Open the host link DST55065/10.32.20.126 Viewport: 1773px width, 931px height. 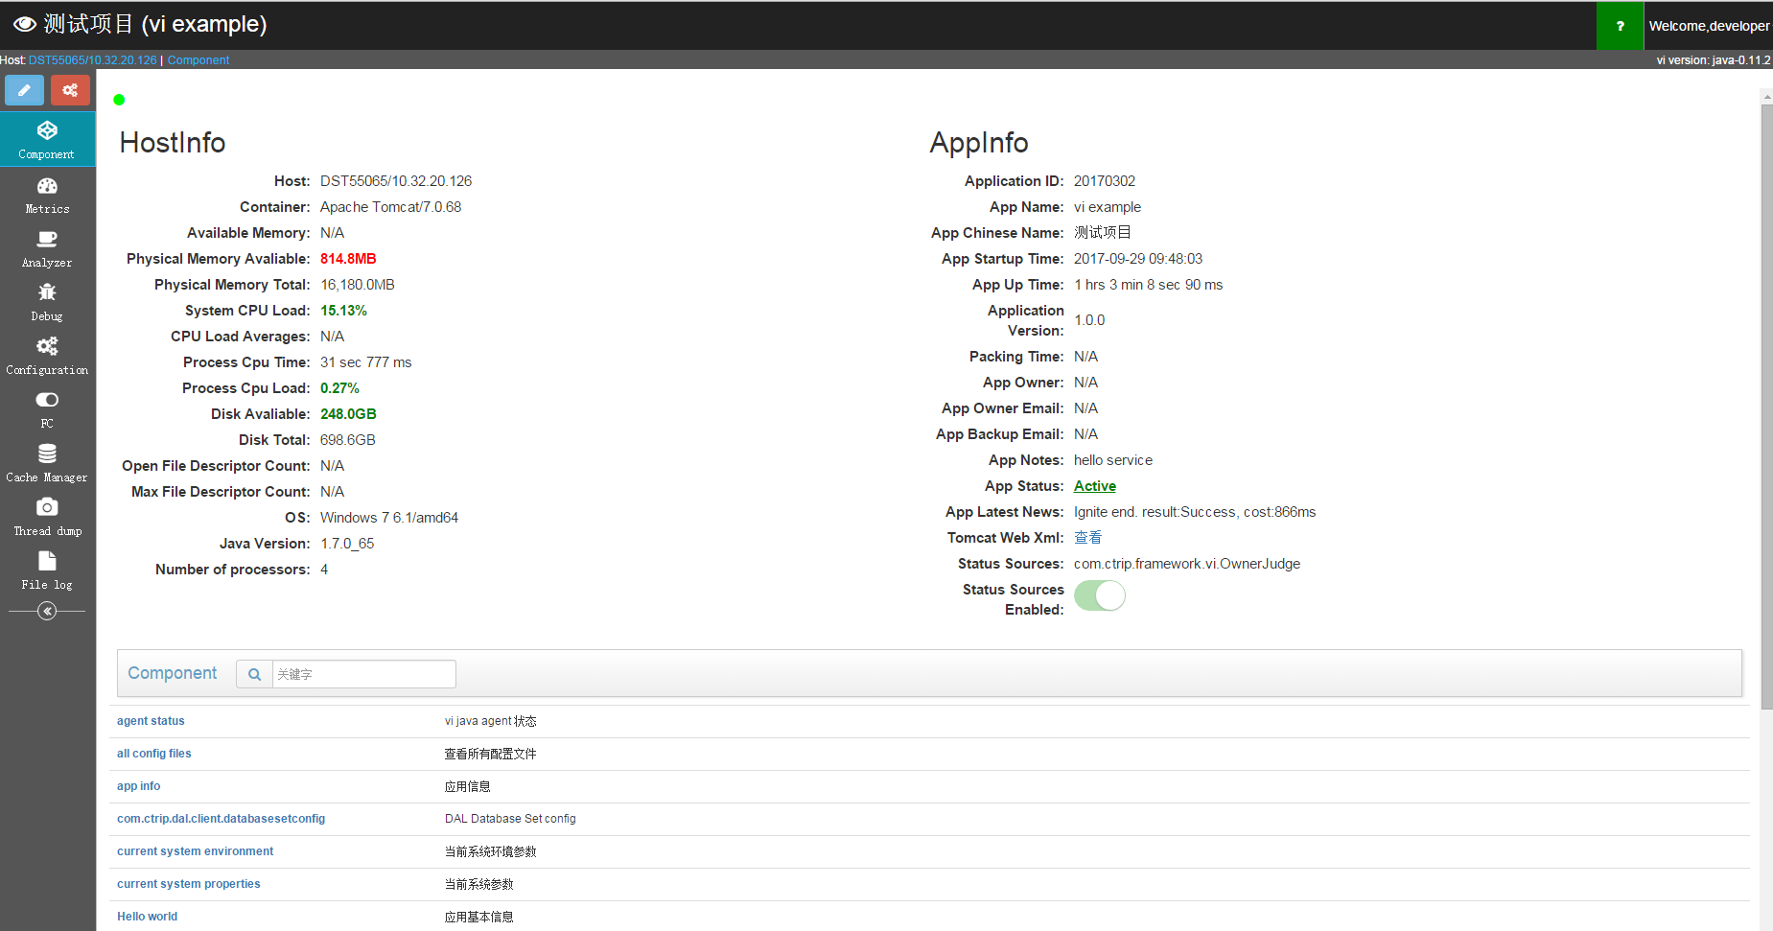(92, 59)
